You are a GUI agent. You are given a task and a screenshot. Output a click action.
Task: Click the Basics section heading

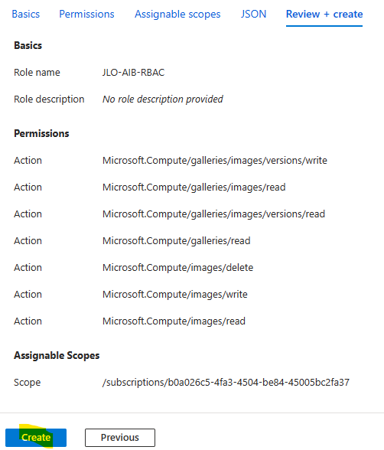pos(28,45)
